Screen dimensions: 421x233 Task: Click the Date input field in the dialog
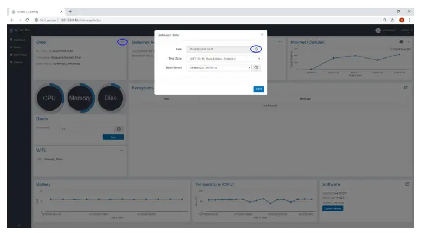219,49
